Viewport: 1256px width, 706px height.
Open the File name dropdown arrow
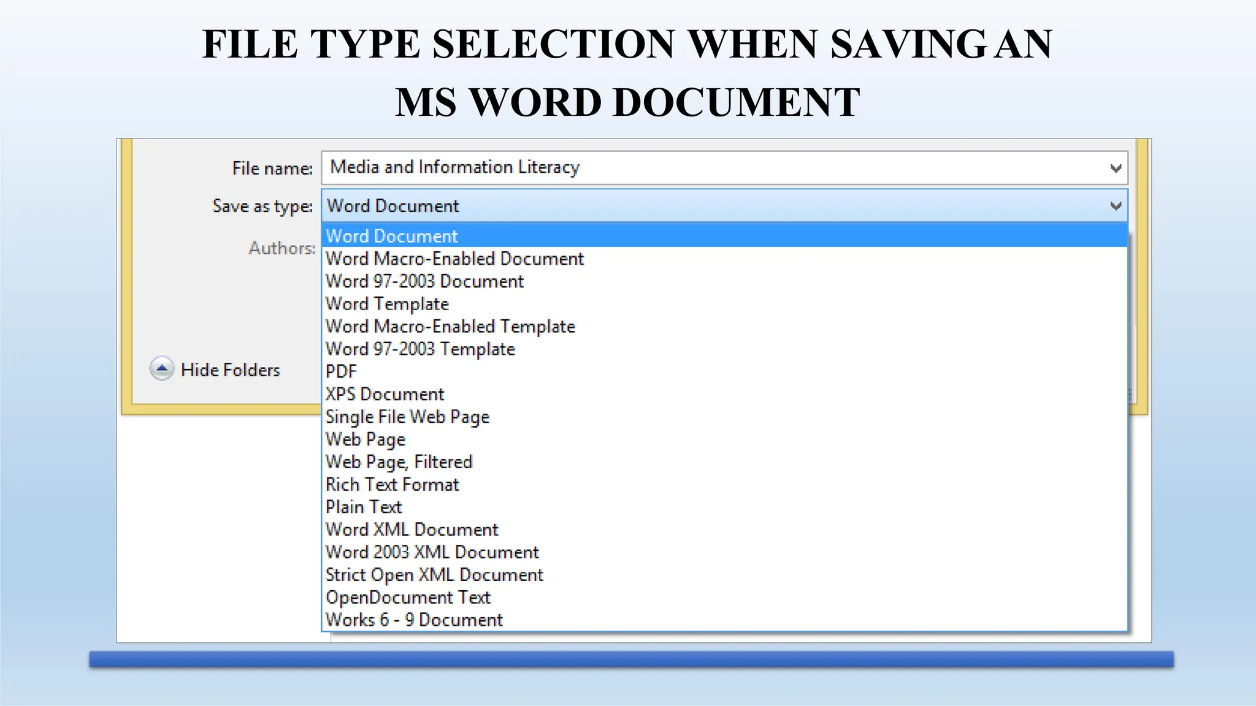click(1116, 168)
